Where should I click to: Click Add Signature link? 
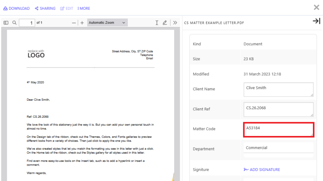262,170
